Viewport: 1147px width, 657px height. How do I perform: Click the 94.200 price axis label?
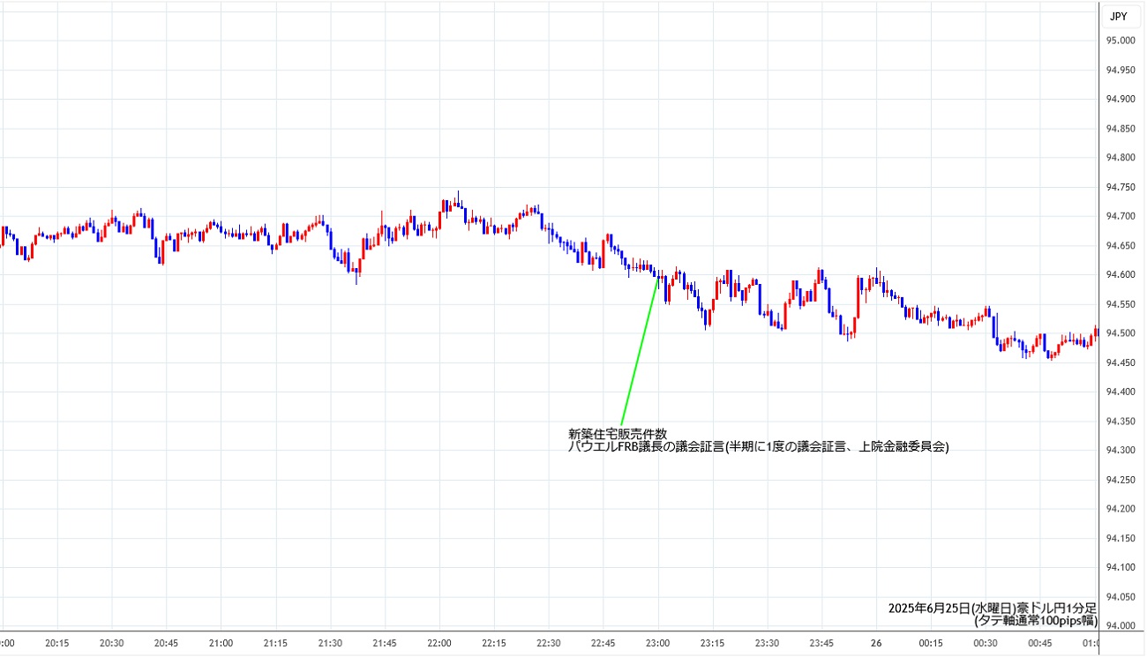pyautogui.click(x=1121, y=509)
